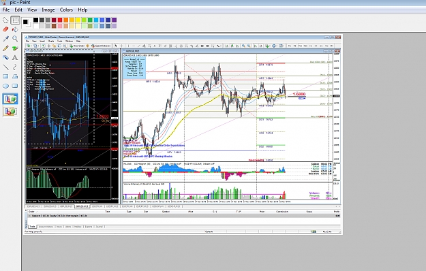Open the Edit menu

pos(18,10)
